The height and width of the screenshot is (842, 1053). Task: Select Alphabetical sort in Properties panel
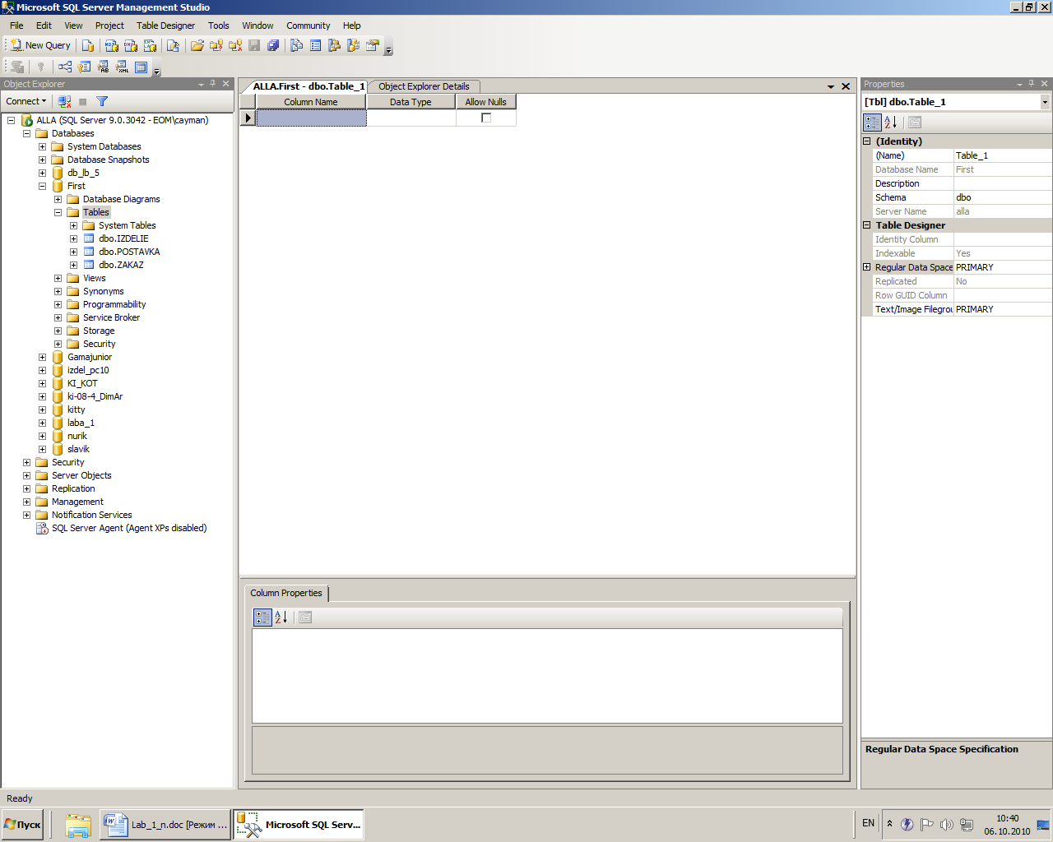891,123
